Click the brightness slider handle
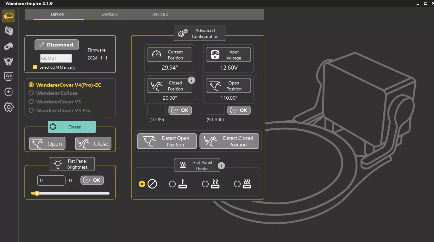 coord(37,193)
